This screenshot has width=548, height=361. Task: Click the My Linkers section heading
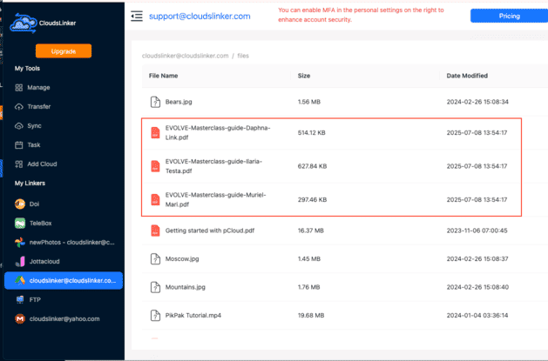[x=30, y=184]
